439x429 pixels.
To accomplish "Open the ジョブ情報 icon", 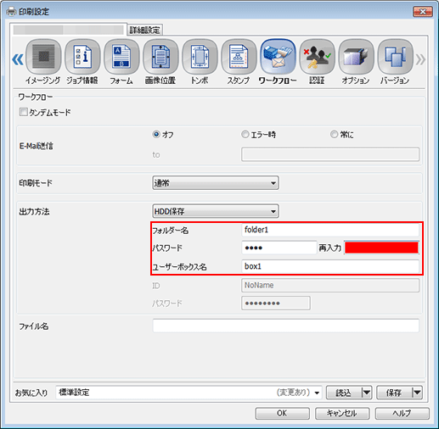I will [x=82, y=57].
